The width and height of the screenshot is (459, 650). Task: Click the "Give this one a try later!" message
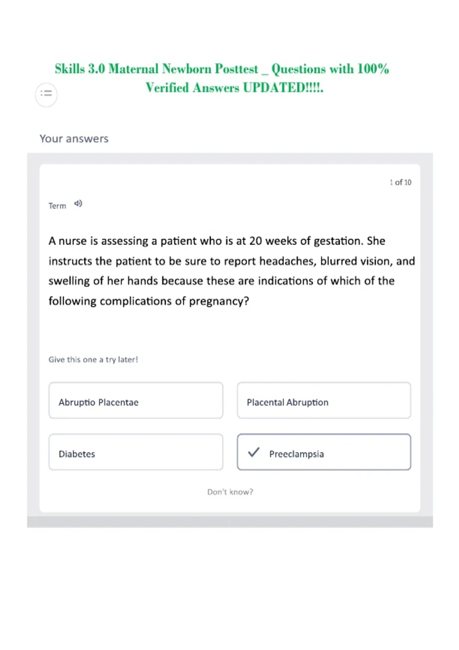click(x=93, y=359)
